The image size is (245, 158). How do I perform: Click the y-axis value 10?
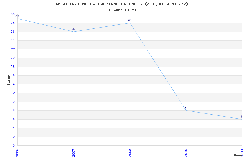click(x=13, y=102)
